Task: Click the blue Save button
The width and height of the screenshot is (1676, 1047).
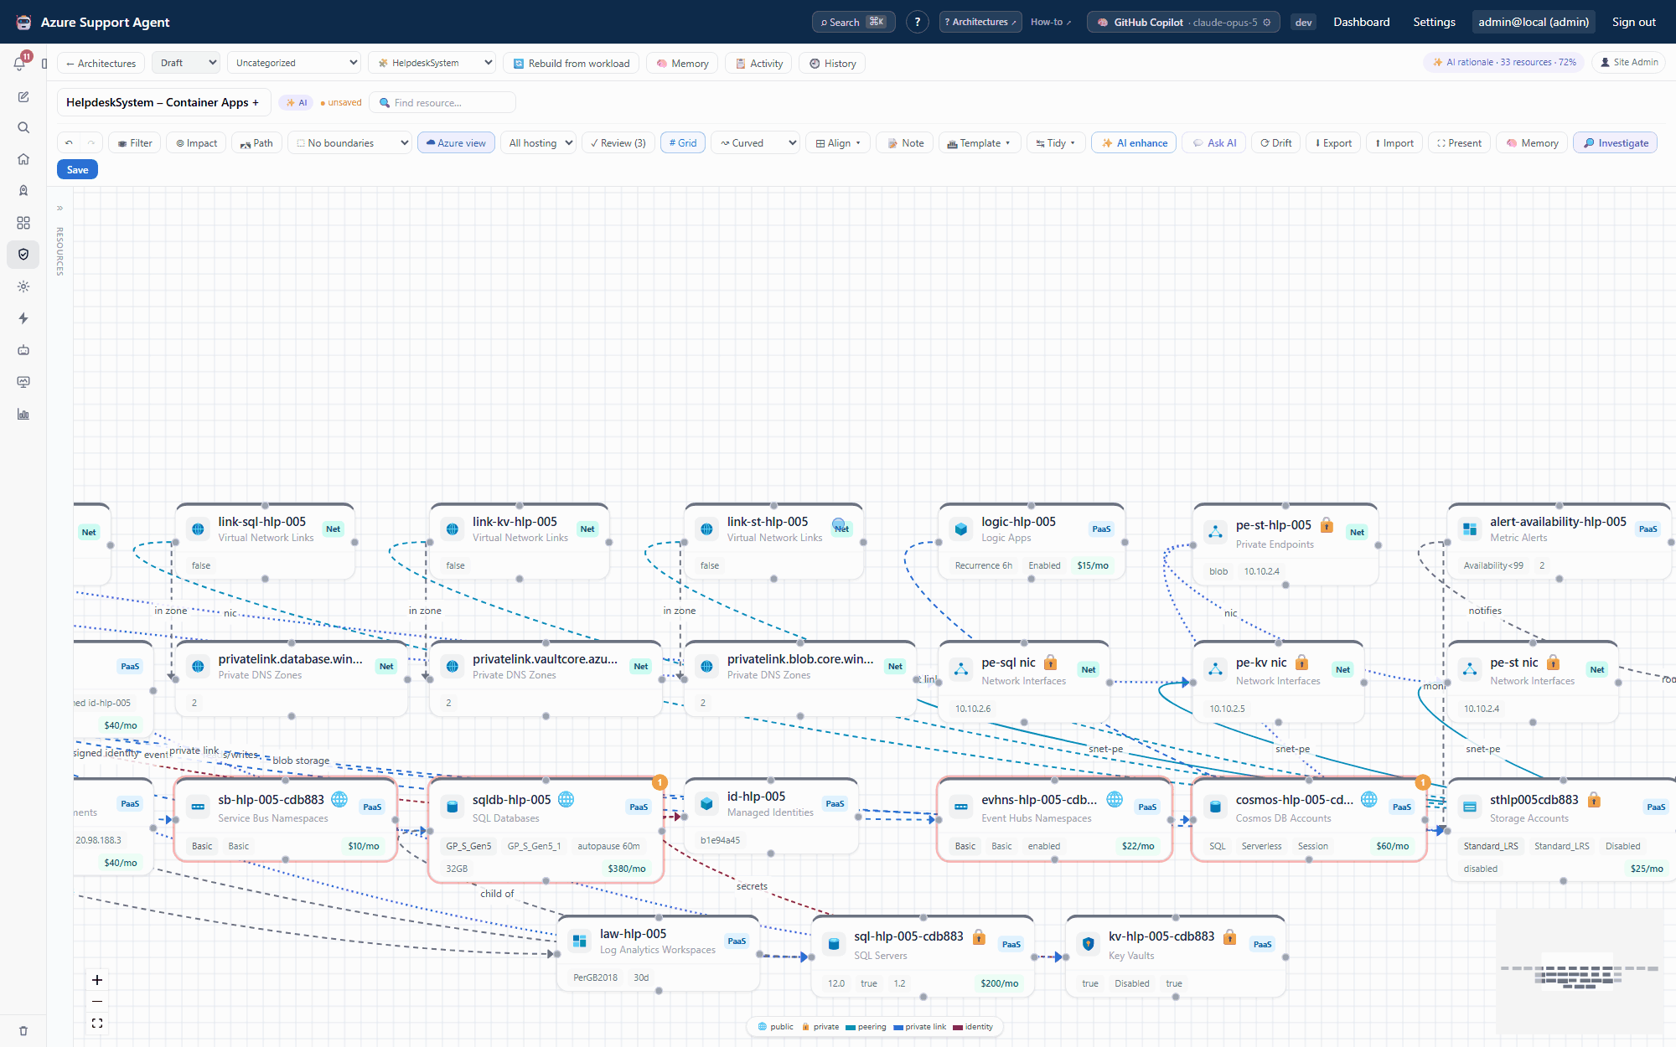Action: coord(77,170)
